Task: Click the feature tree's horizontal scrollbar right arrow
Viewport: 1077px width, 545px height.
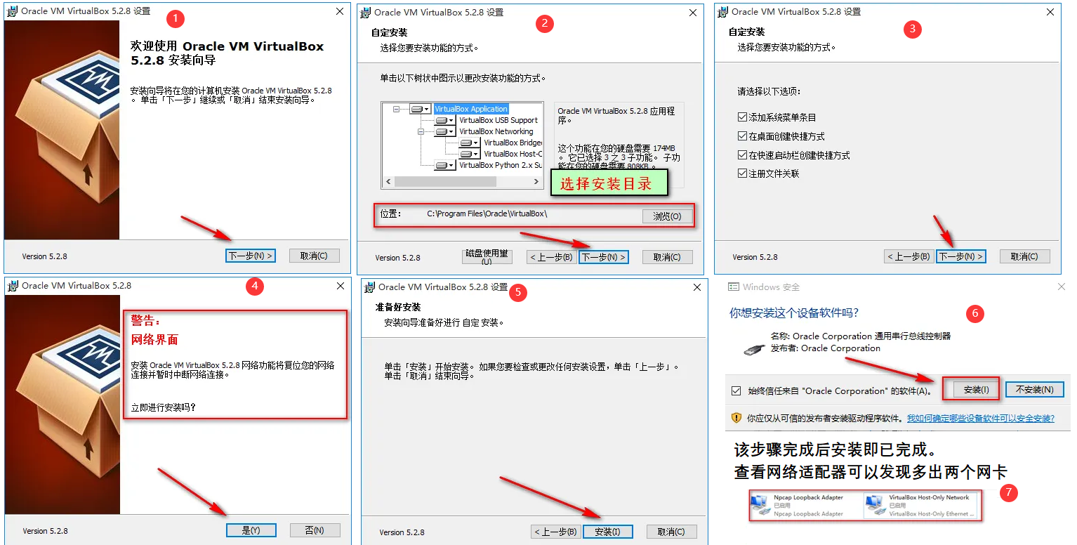Action: 537,182
